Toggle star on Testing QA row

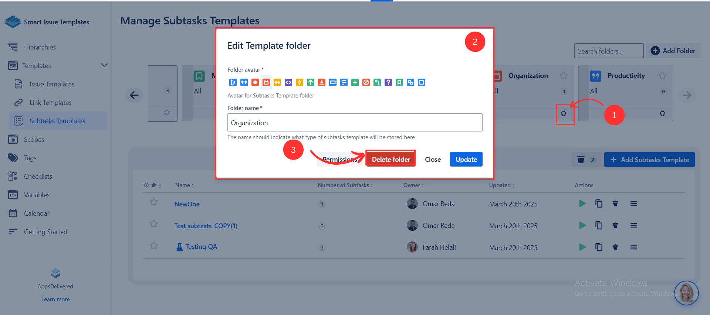coord(154,246)
